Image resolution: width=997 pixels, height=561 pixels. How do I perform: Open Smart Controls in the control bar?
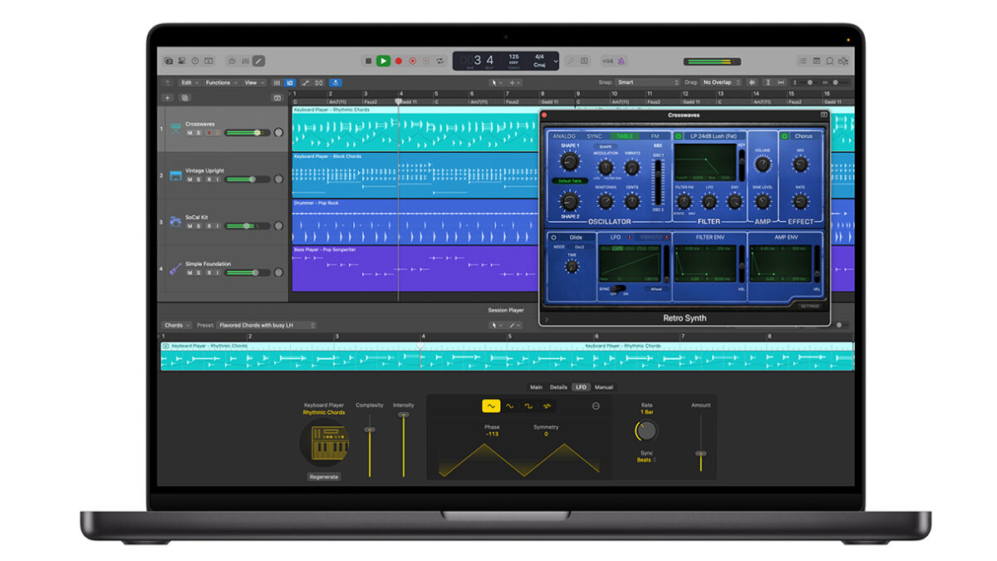point(231,61)
